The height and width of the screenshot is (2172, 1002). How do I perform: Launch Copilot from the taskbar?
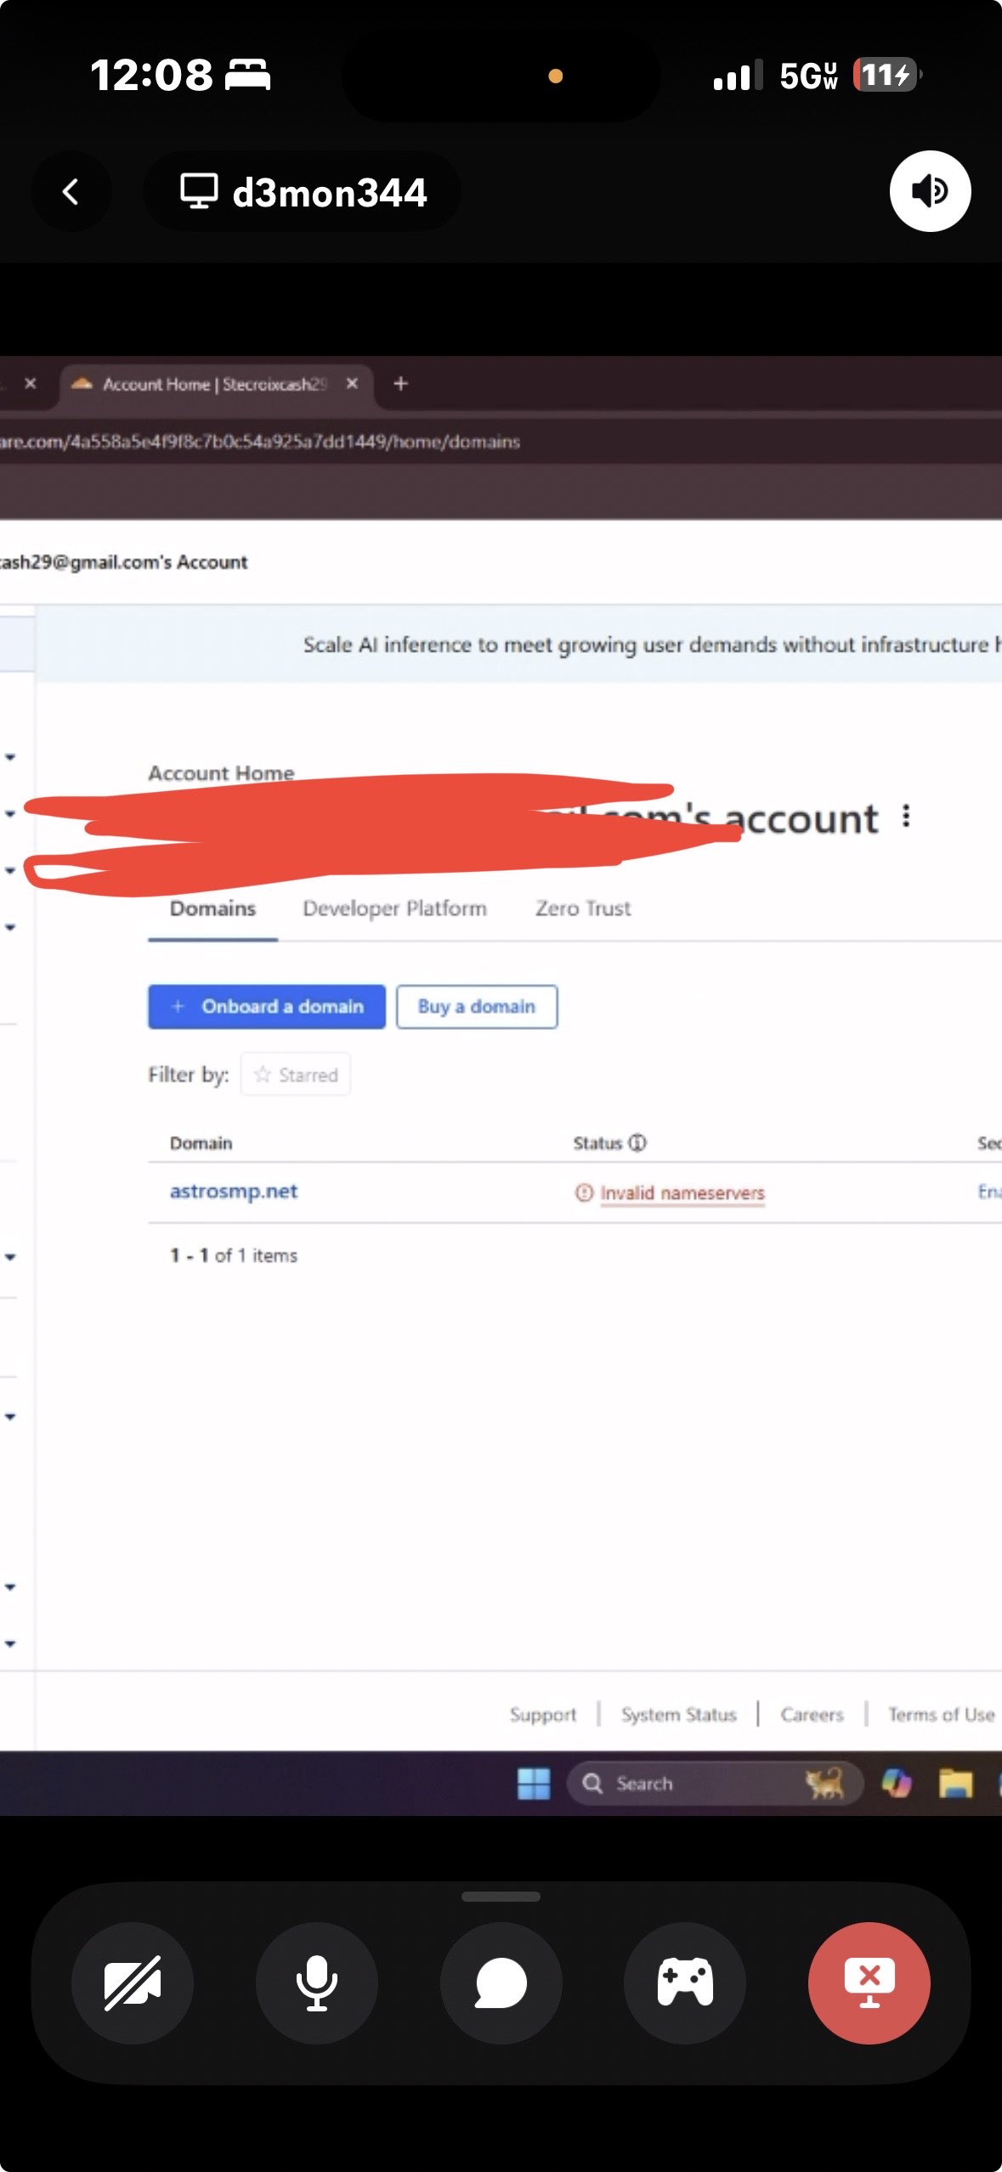[x=896, y=1783]
